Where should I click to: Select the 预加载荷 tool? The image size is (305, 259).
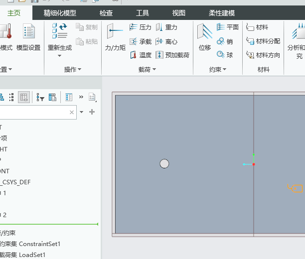(x=172, y=55)
